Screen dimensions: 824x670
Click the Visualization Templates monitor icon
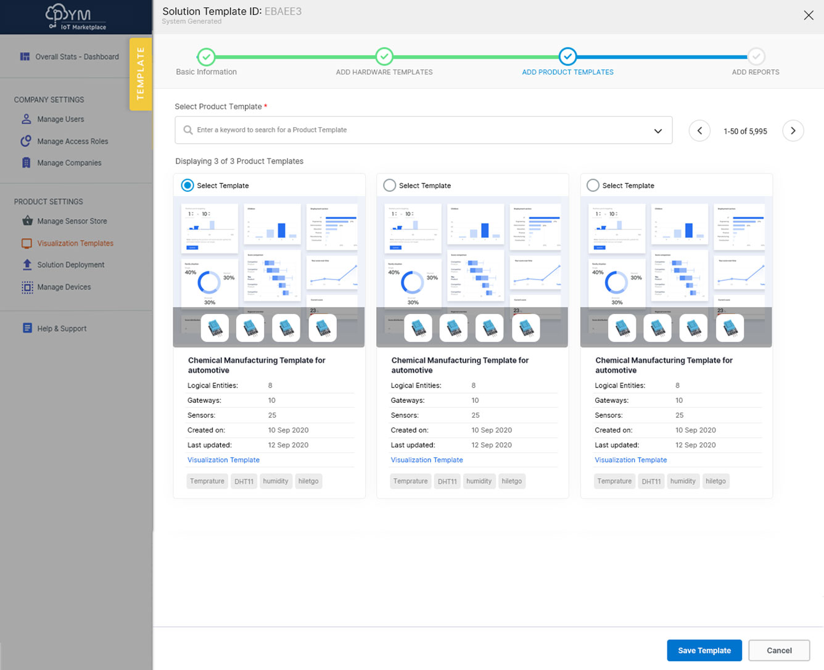[x=27, y=243]
